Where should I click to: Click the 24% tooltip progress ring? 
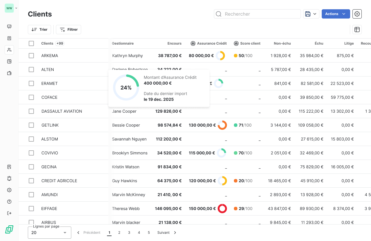click(x=126, y=87)
